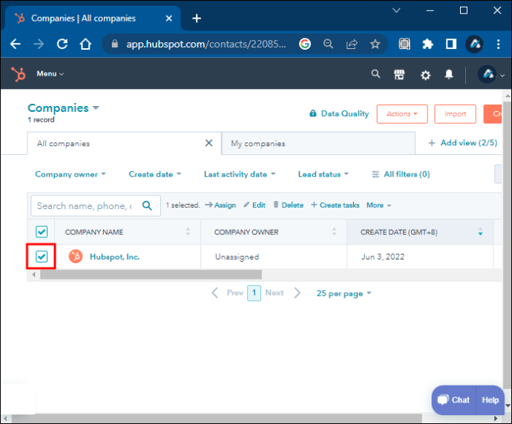This screenshot has height=424, width=512.
Task: Open the Settings gear icon
Action: coord(425,76)
